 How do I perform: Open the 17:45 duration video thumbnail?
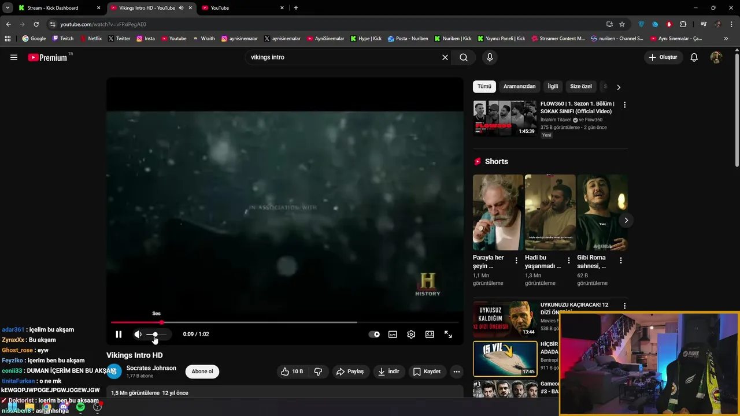click(505, 359)
